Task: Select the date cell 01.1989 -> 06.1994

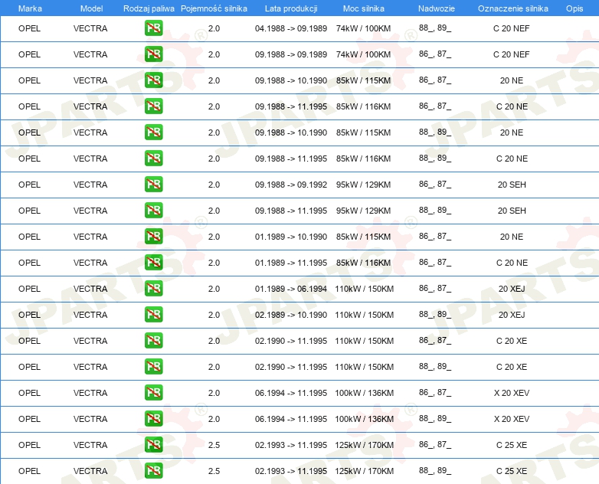Action: point(291,289)
